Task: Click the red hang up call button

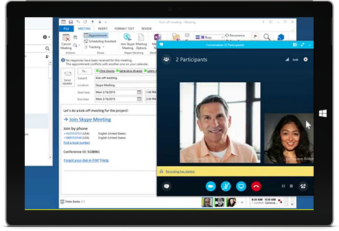Action: click(256, 187)
